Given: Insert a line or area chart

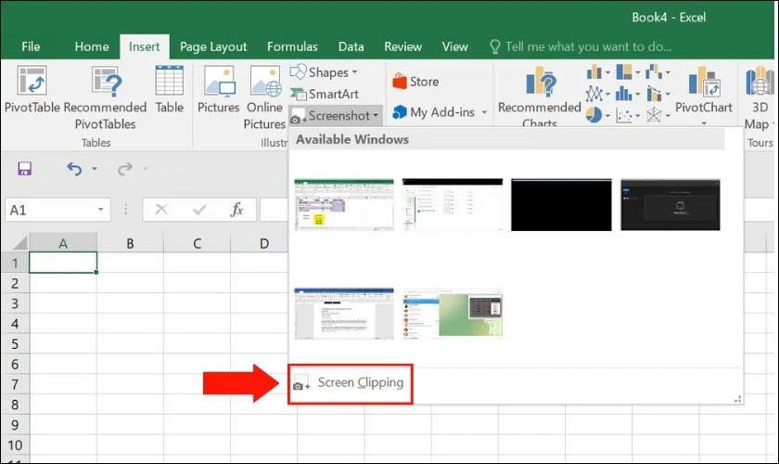Looking at the screenshot, I should [597, 94].
